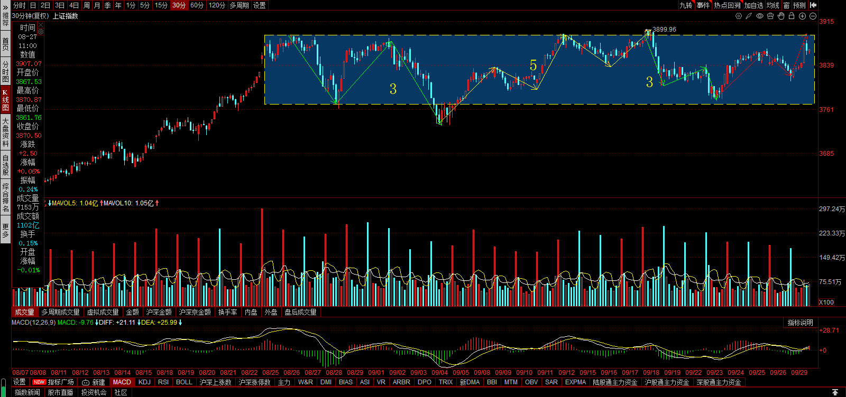Screen dimensions: 846x397
Task: Select the 5分 period
Action: [145, 5]
